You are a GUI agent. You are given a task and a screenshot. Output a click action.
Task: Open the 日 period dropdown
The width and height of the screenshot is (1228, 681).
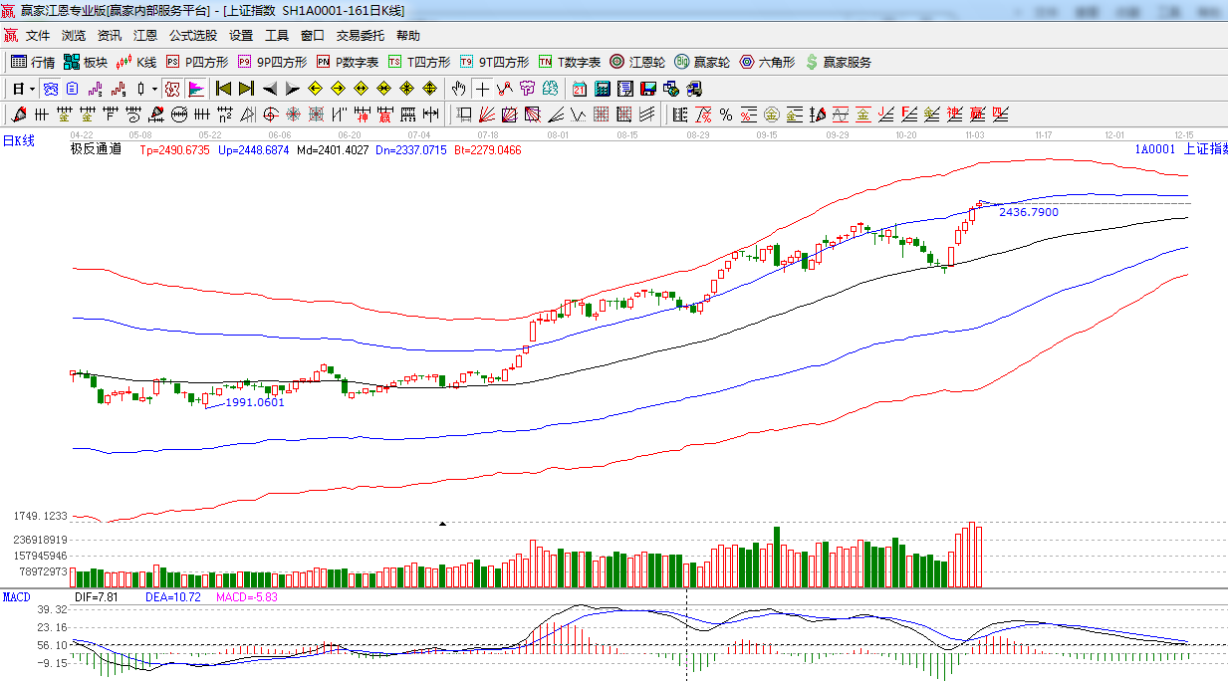[23, 89]
